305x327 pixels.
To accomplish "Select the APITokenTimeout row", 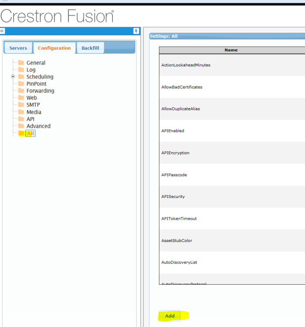I will coord(232,218).
